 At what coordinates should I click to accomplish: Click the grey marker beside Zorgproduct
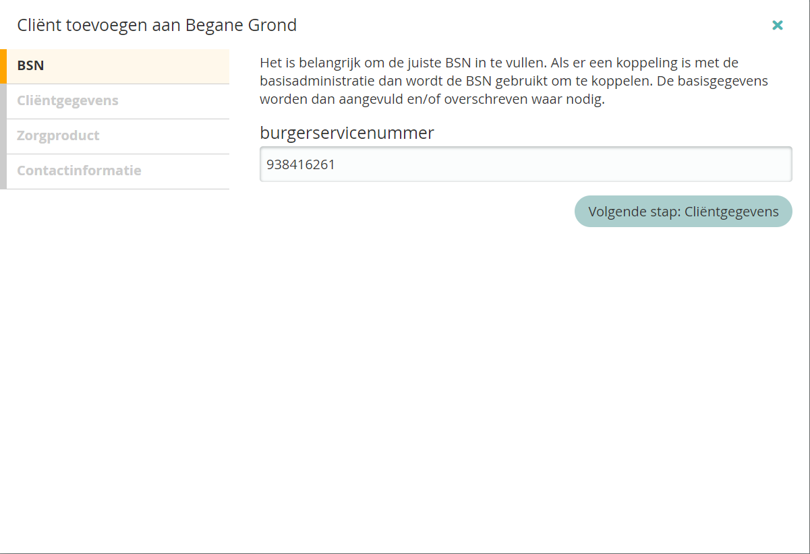coord(3,136)
